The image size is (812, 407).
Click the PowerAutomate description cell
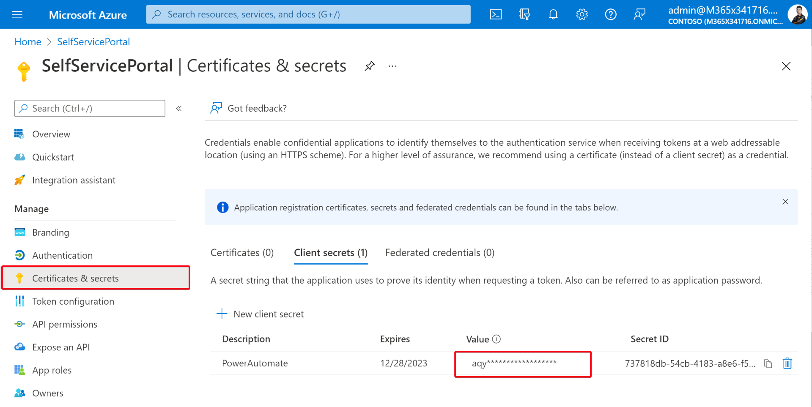pyautogui.click(x=255, y=363)
